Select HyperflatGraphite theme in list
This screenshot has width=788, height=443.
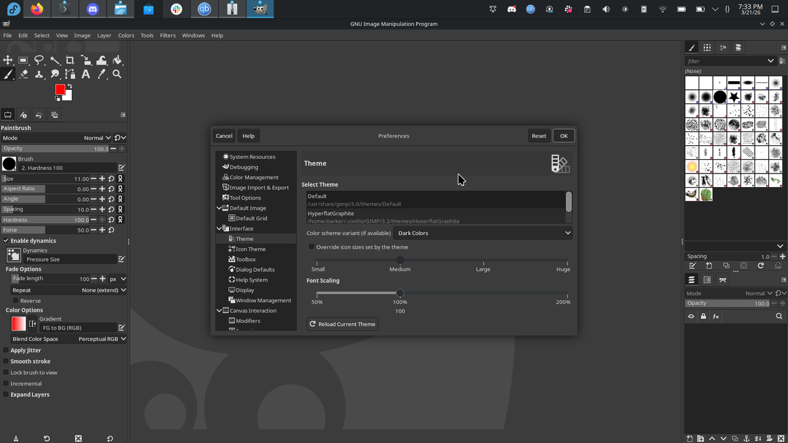436,217
